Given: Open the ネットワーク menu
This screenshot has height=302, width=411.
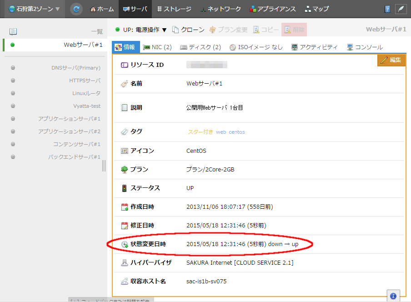Looking at the screenshot, I should (x=220, y=9).
